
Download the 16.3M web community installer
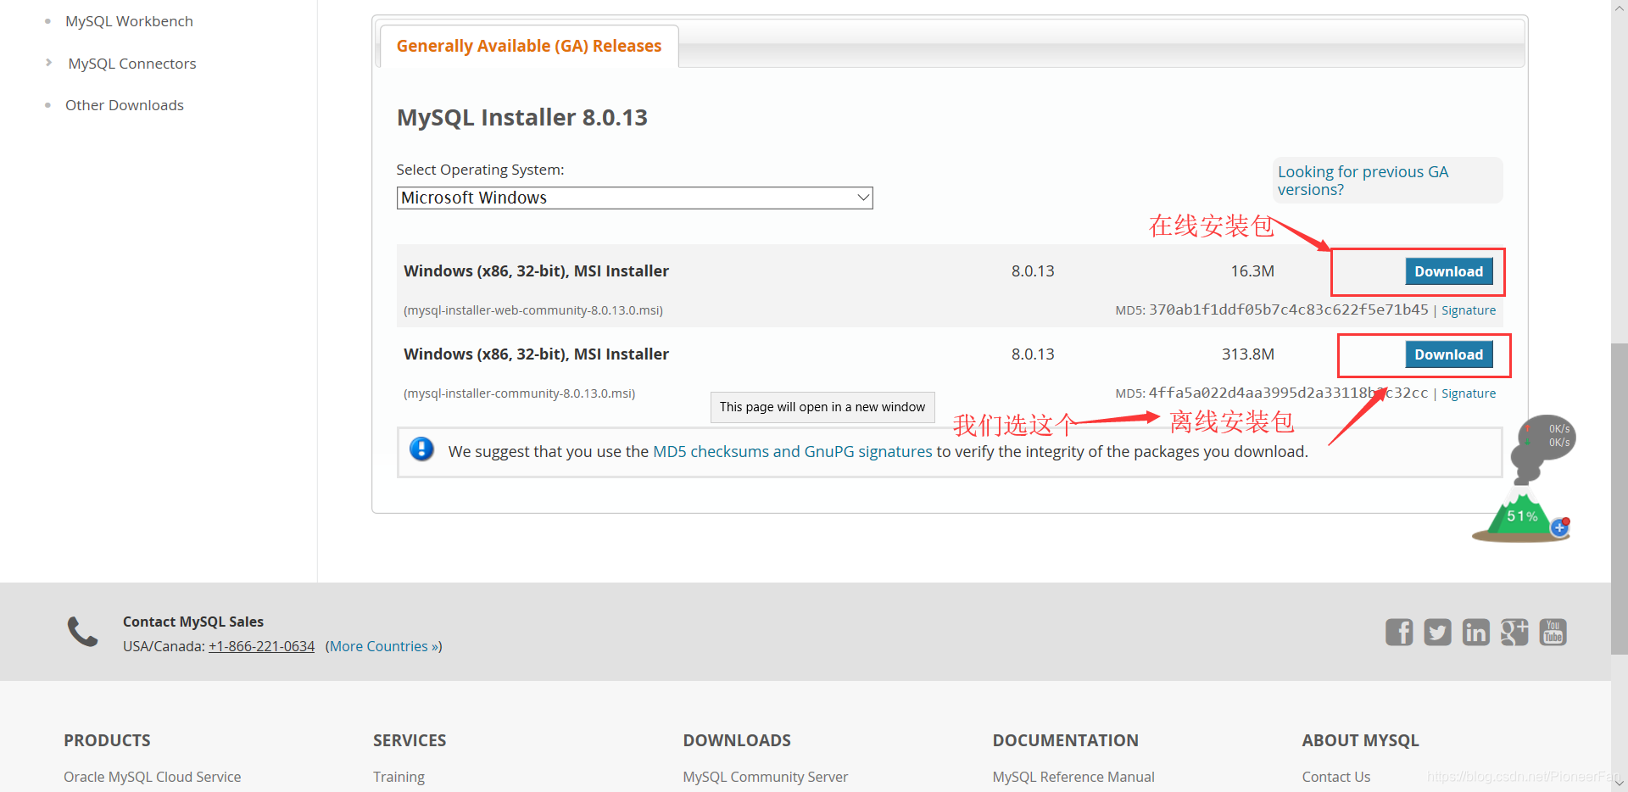click(1448, 271)
